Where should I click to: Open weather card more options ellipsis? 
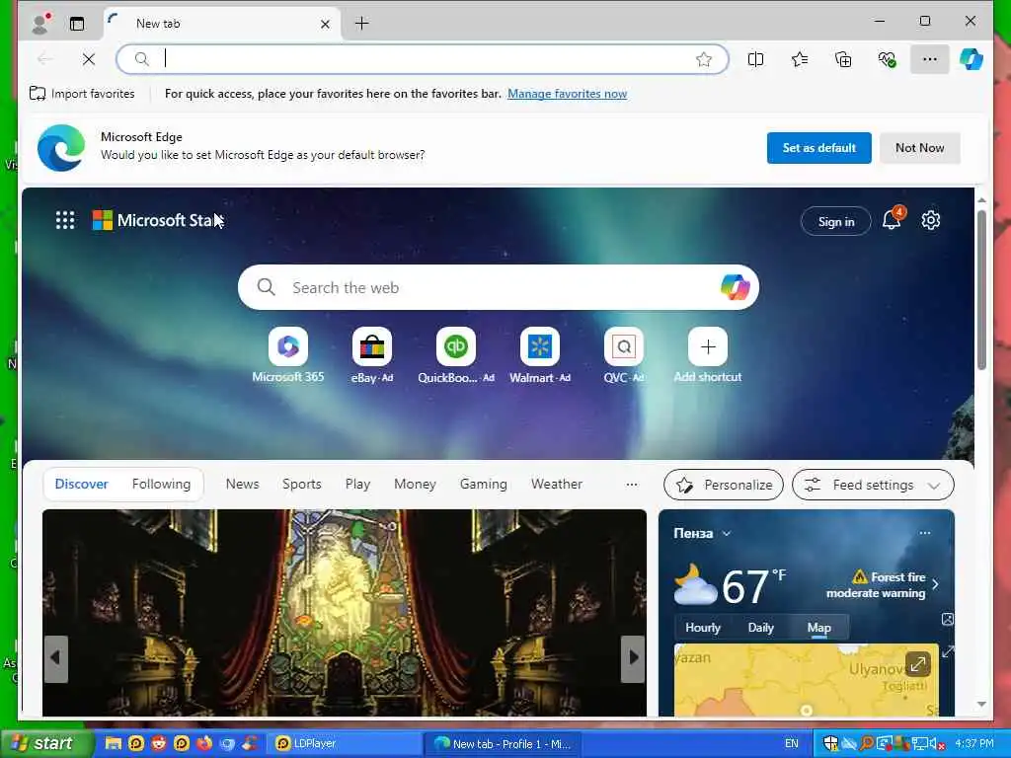[x=924, y=533]
